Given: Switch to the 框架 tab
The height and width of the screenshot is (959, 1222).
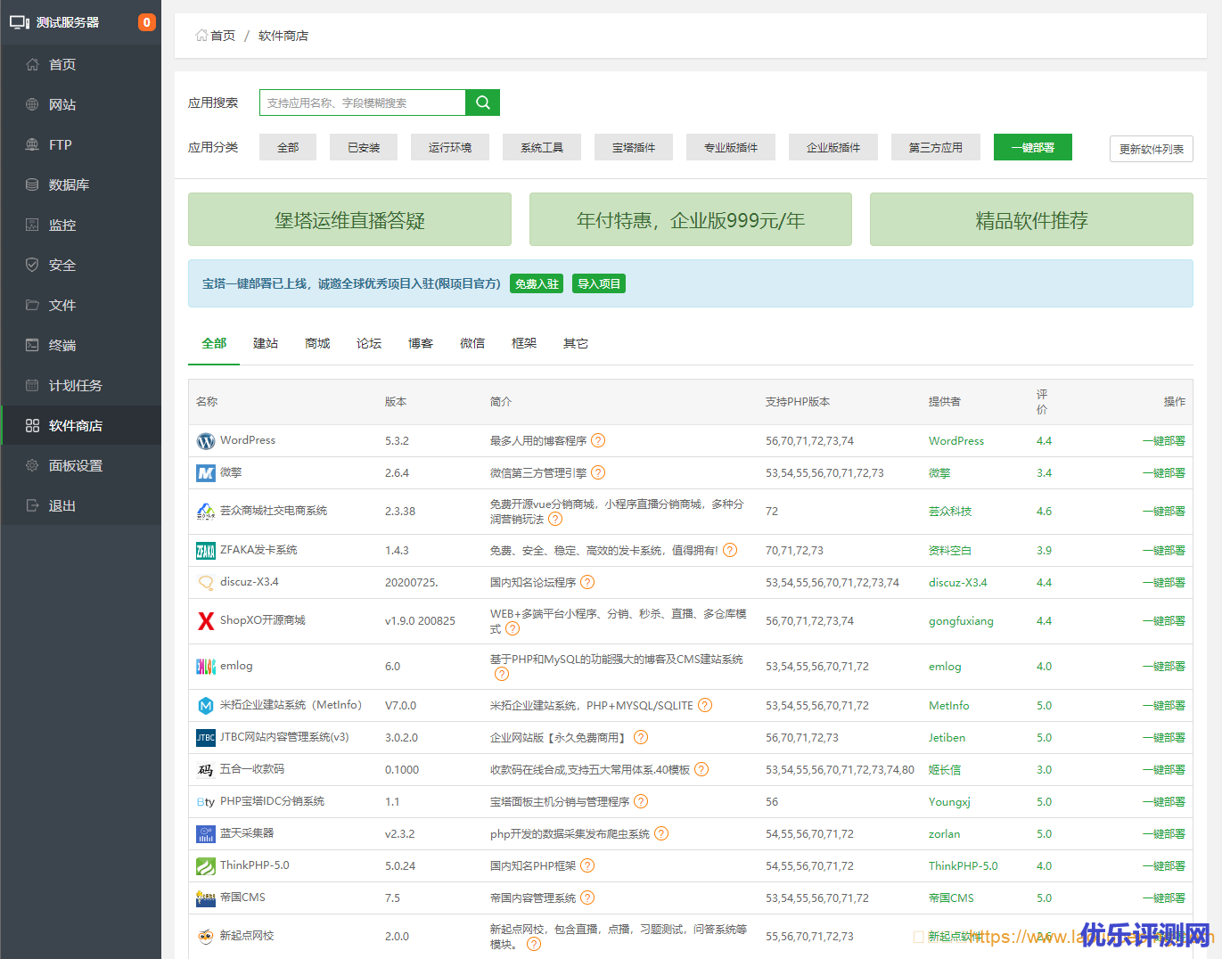Looking at the screenshot, I should [x=524, y=343].
